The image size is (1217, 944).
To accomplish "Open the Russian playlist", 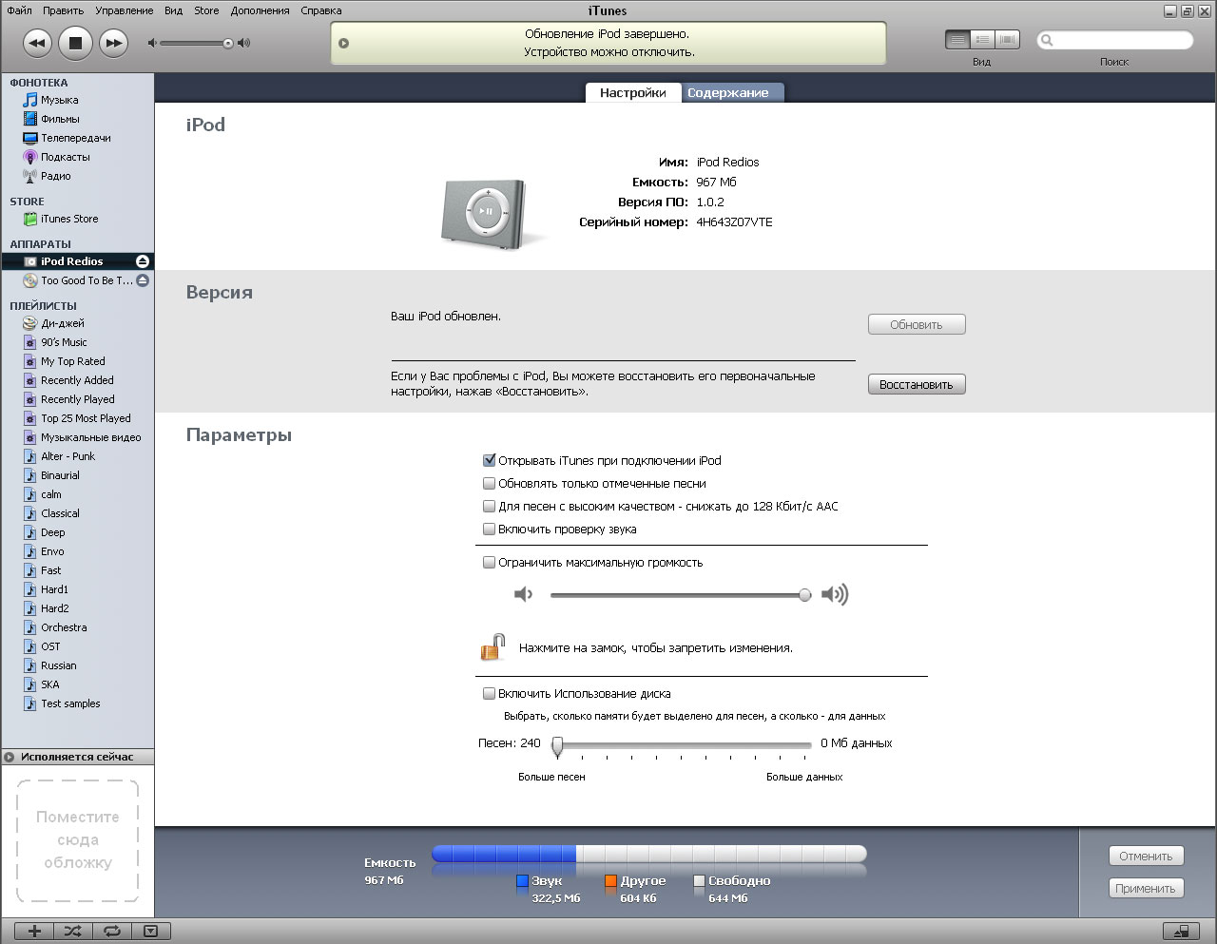I will [59, 665].
